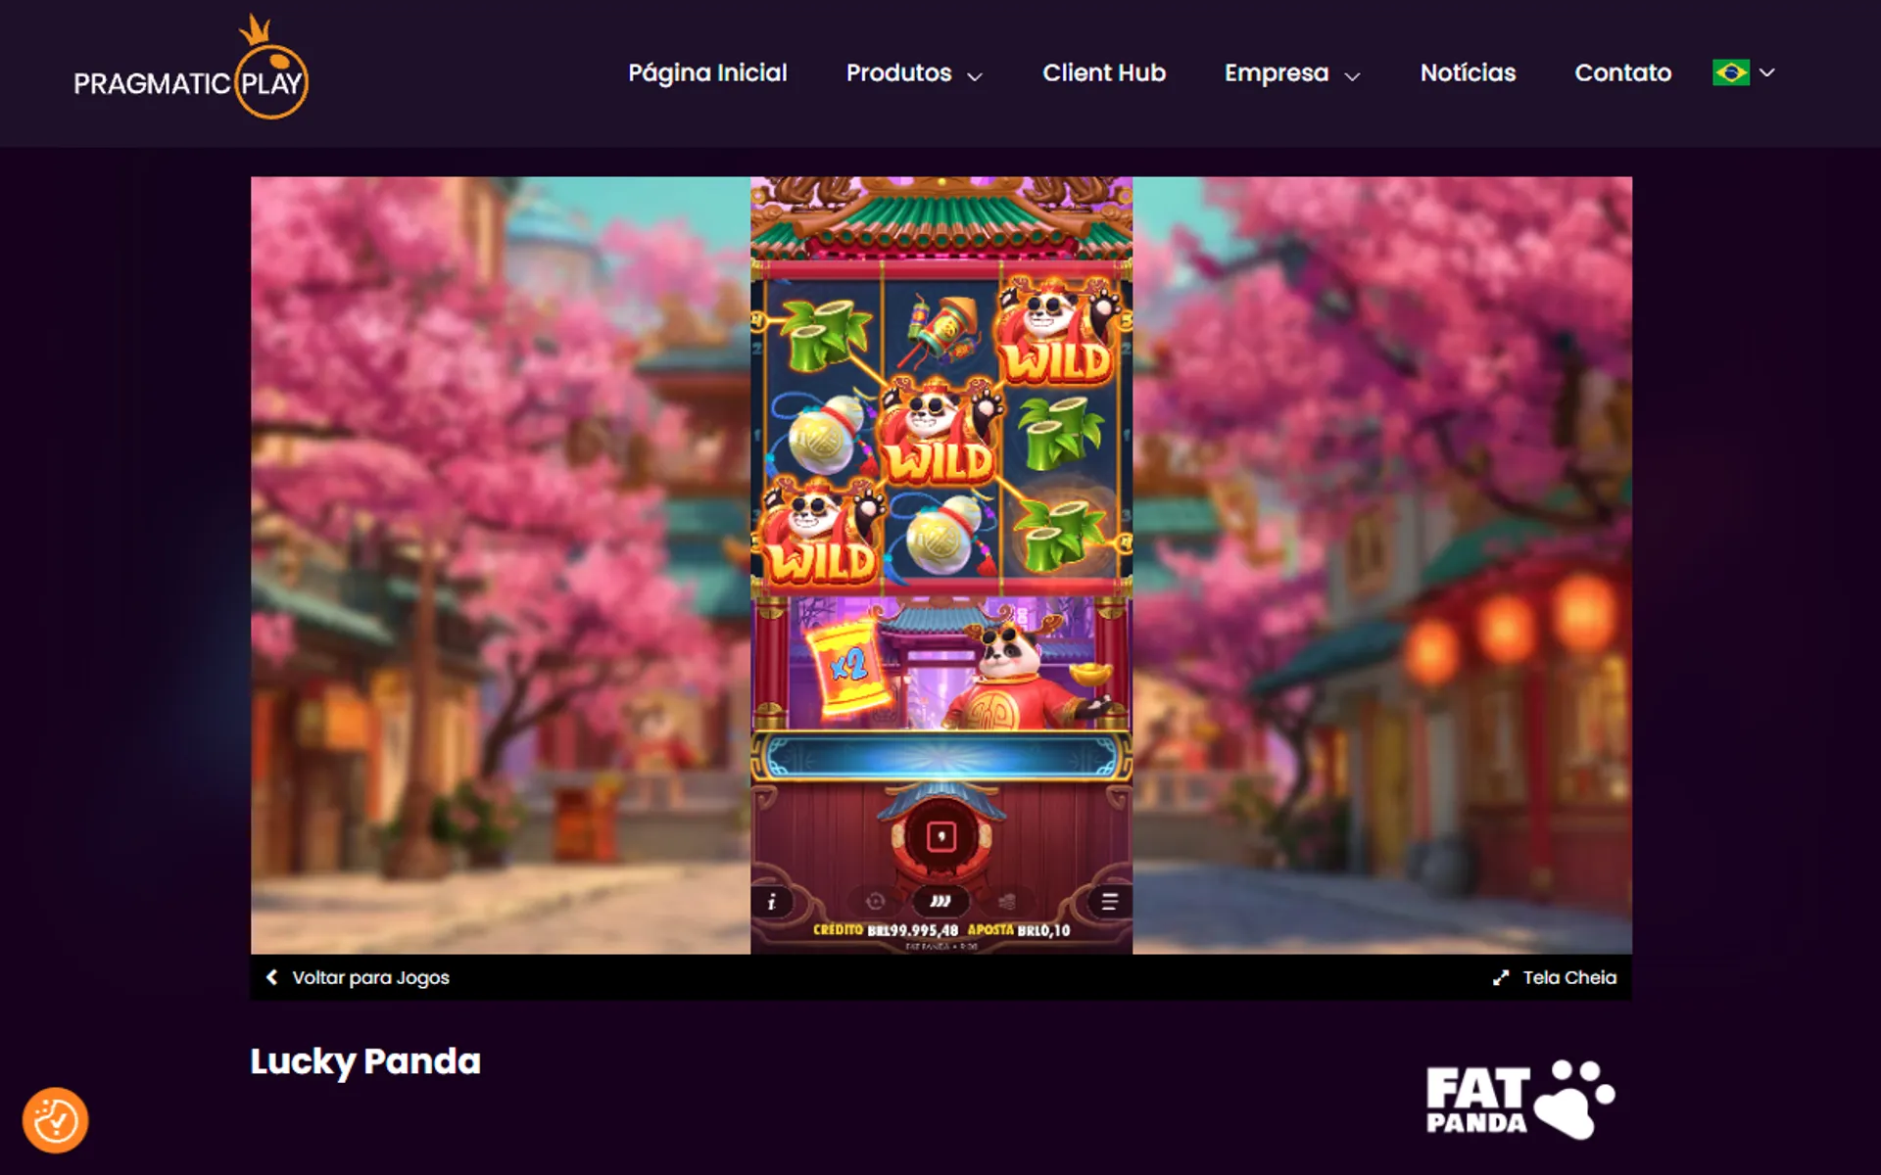Viewport: 1881px width, 1175px height.
Task: Open the game info panel via the i icon
Action: pos(772,902)
